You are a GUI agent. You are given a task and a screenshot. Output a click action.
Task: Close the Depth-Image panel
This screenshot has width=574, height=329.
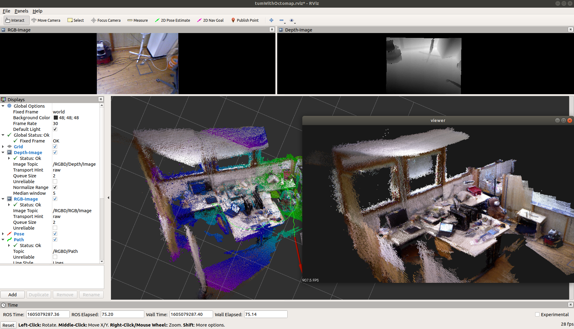[570, 30]
